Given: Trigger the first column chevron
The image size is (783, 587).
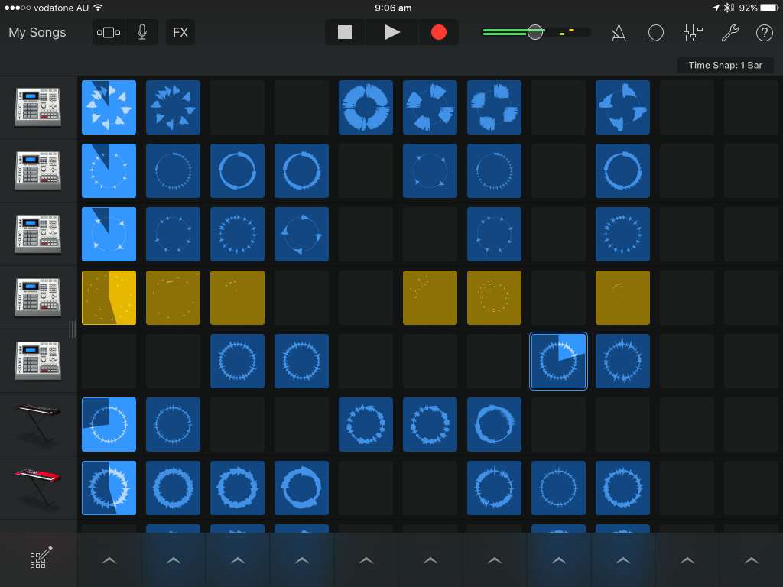Looking at the screenshot, I should coord(109,560).
